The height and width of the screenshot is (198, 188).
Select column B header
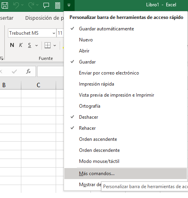click(11, 85)
